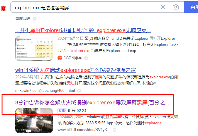The height and width of the screenshot is (136, 198).
Task: Open the bilibili video thumbnail
Action: point(34,120)
